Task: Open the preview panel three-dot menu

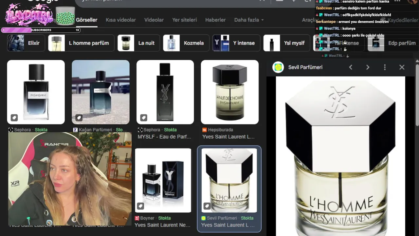Action: click(x=385, y=67)
